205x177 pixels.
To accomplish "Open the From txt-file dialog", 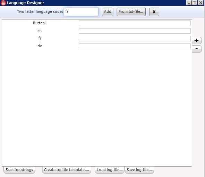I will pos(131,12).
